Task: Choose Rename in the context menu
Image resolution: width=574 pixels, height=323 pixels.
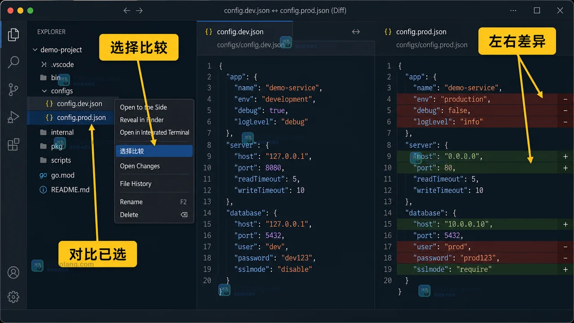Action: point(154,202)
